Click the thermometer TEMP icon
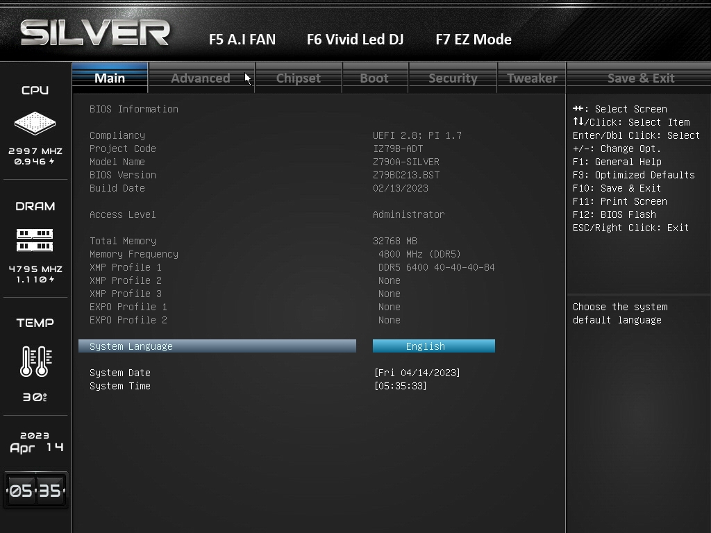This screenshot has width=711, height=533. click(x=36, y=361)
